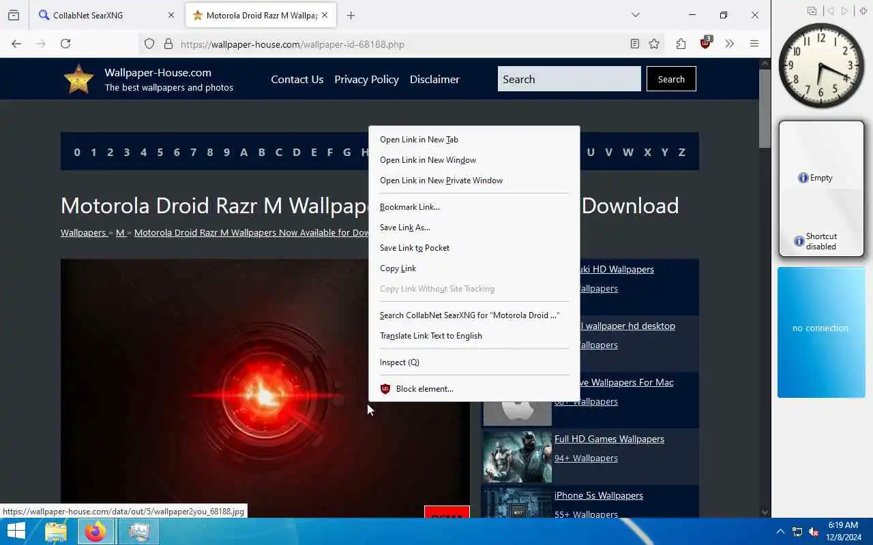Viewport: 873px width, 545px height.
Task: Select Translate Link Text to English
Action: (x=474, y=336)
